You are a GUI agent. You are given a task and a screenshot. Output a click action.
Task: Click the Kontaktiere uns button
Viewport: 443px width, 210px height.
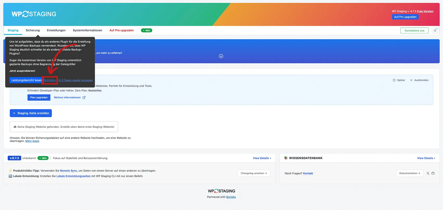click(414, 31)
